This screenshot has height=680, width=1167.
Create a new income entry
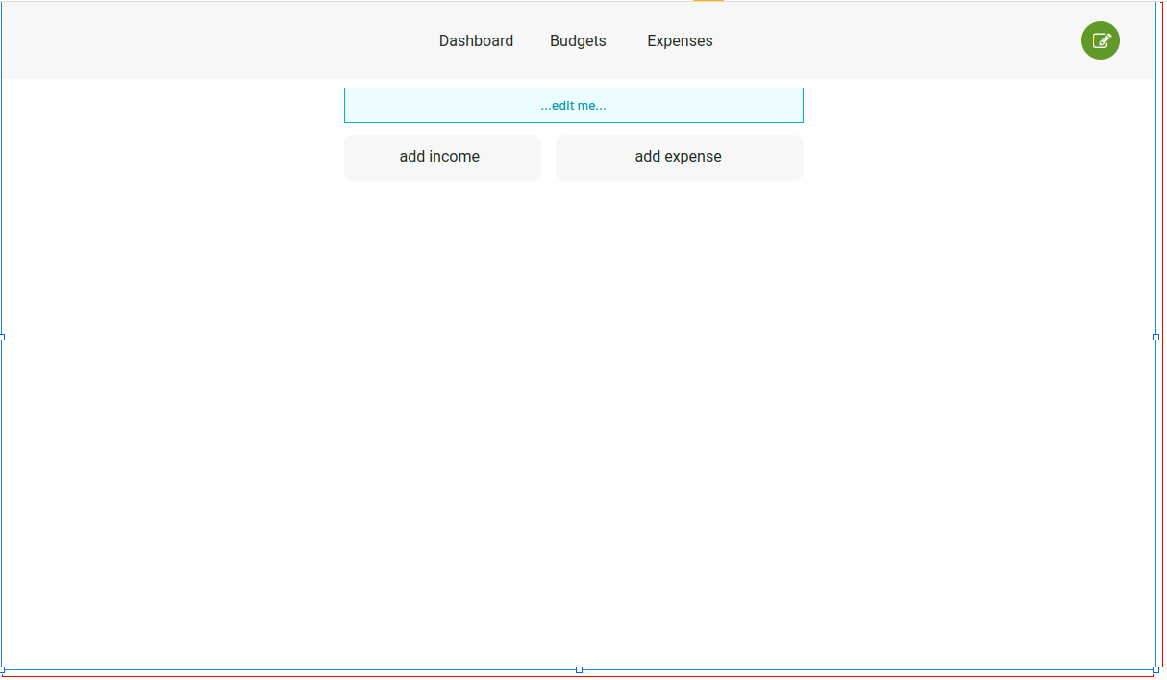442,156
